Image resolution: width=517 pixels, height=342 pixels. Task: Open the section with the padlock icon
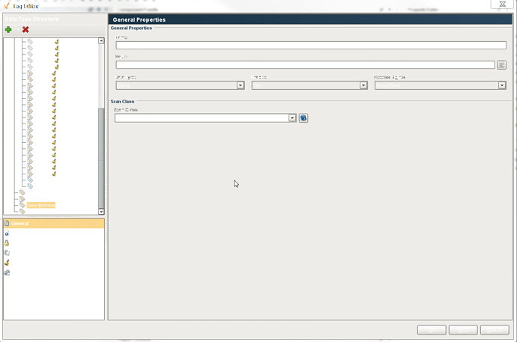coord(7,243)
